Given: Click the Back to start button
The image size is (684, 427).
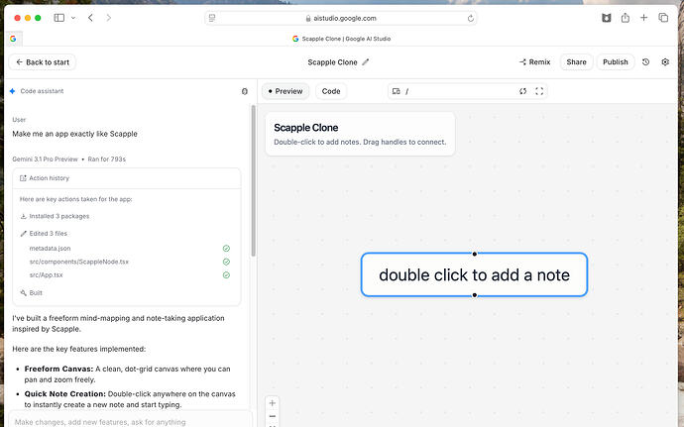Looking at the screenshot, I should pyautogui.click(x=43, y=62).
